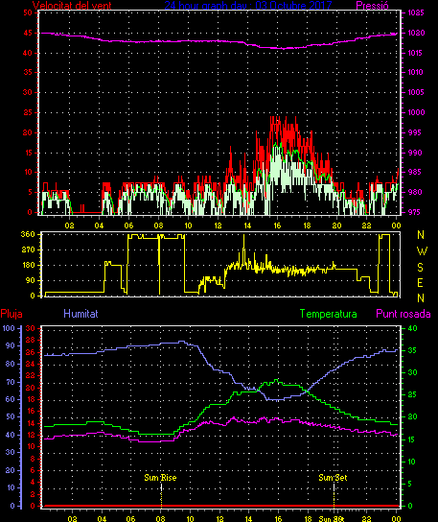438x522 pixels.
Task: Click the yellow 'W' compass direction label
Action: 422,251
